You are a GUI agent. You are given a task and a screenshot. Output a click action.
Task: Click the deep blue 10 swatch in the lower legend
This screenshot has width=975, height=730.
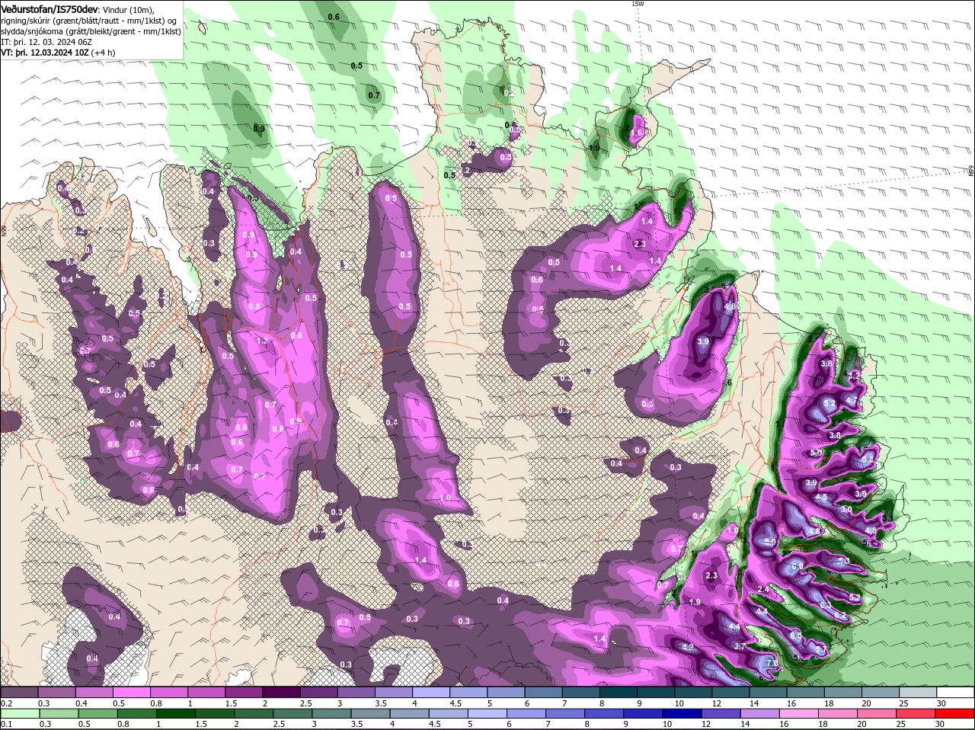click(x=684, y=713)
